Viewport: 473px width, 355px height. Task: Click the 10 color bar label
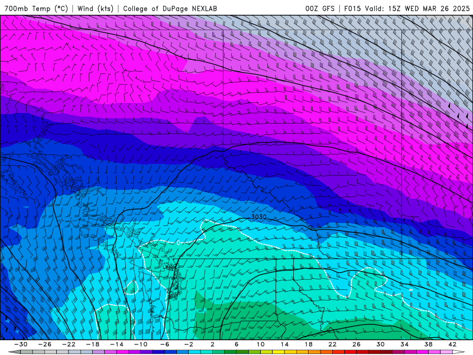261,344
